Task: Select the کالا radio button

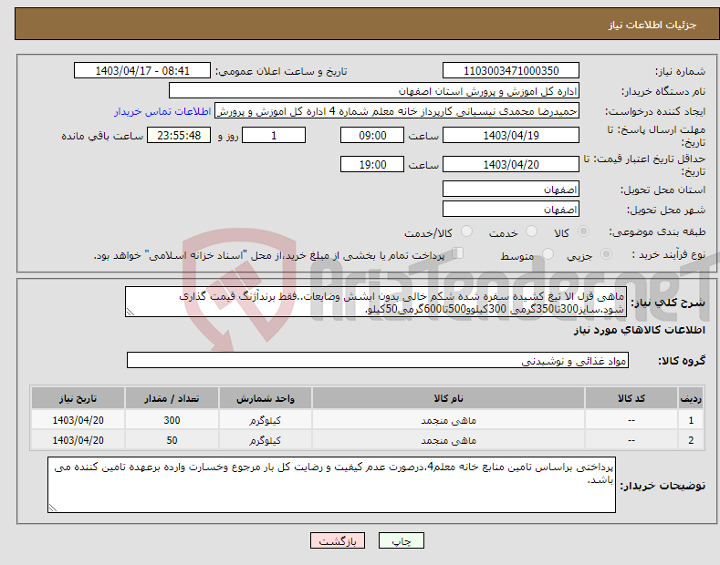Action: point(583,231)
